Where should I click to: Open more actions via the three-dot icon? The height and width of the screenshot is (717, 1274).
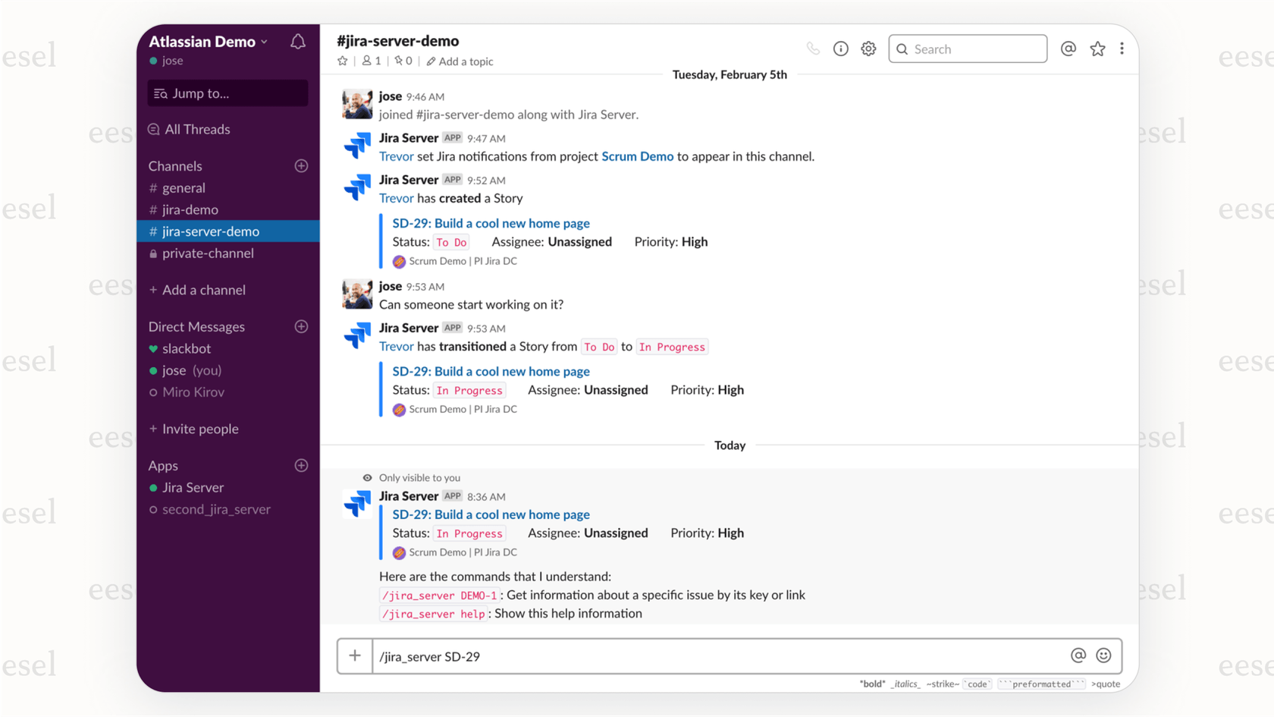[1122, 48]
